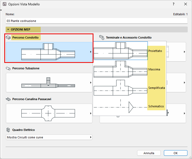The height and width of the screenshot is (159, 192).
Task: Open the help question mark button
Action: coord(173,4)
